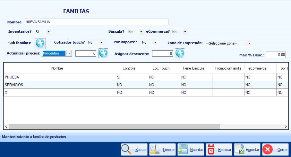Viewport: 291px width, 157px height.
Task: Click the Buscar search button
Action: (134, 149)
